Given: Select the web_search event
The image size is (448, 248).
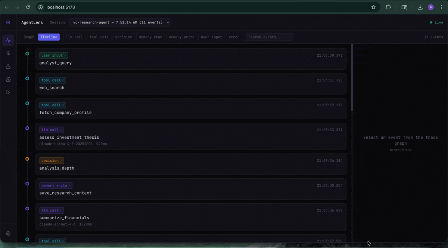Looking at the screenshot, I should coord(191,84).
